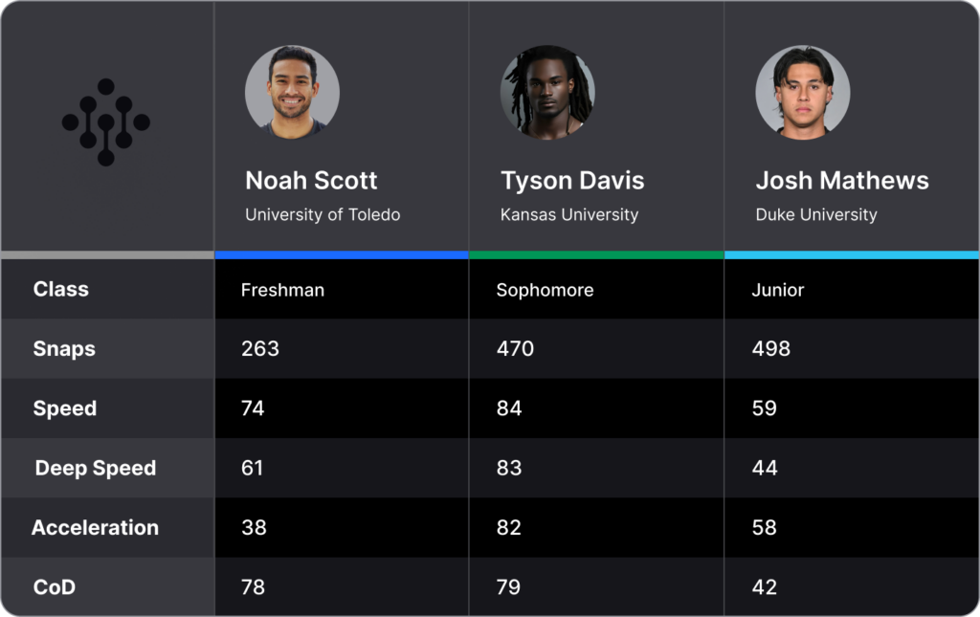Screen dimensions: 980x617
Task: Click University of Toledo label
Action: [x=323, y=215]
